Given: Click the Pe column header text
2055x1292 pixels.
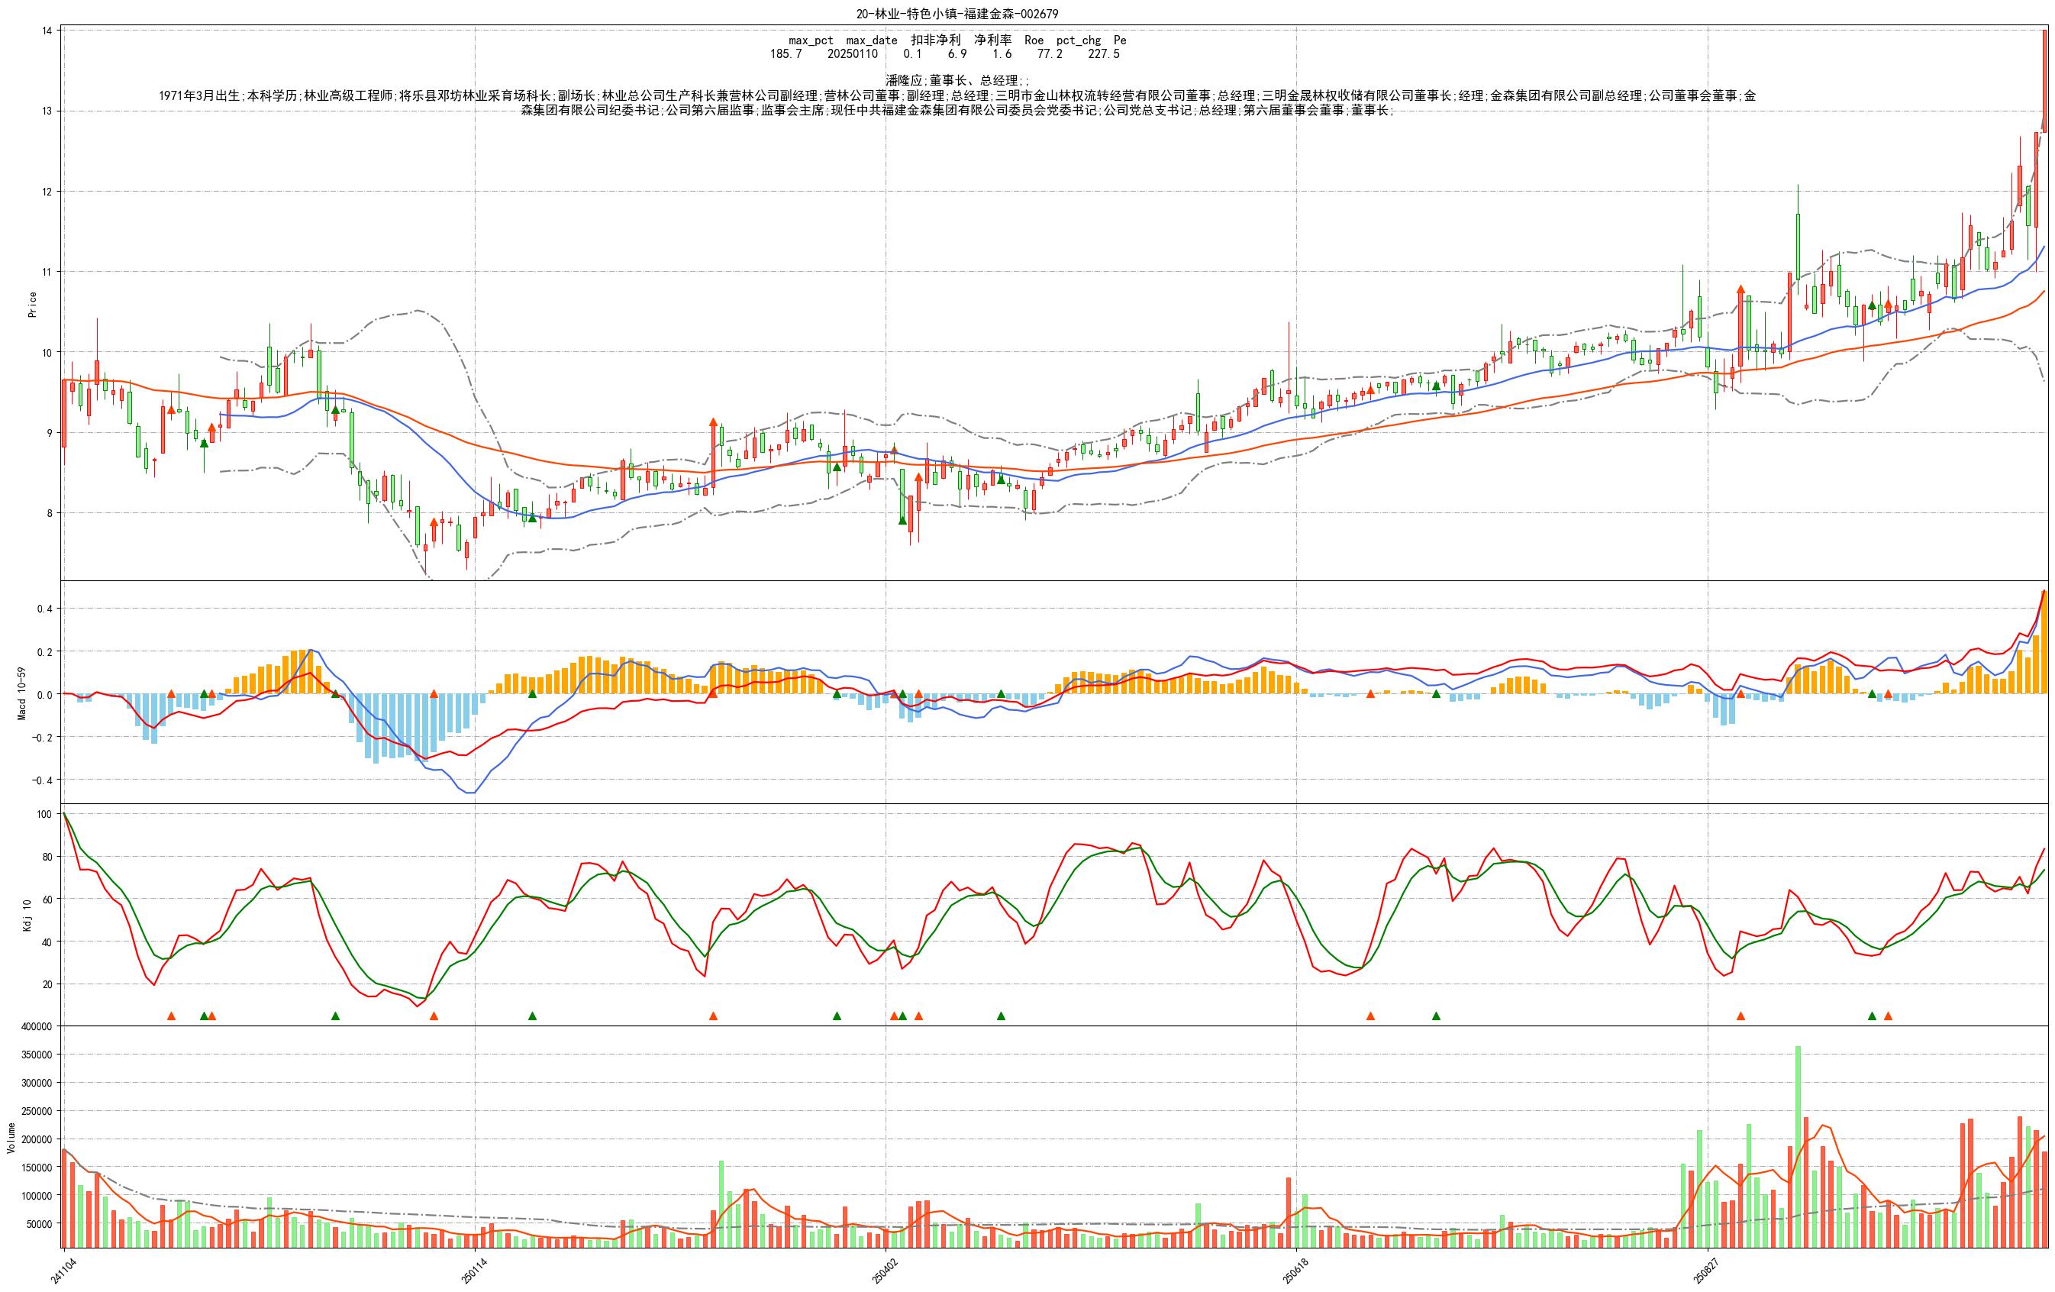Looking at the screenshot, I should [1120, 40].
